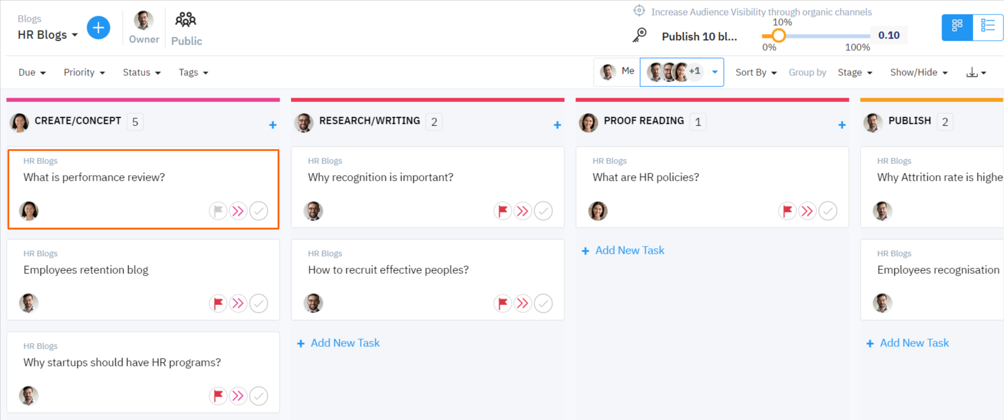The width and height of the screenshot is (1004, 420).
Task: Move What are HR policies? to next stage
Action: tap(807, 211)
